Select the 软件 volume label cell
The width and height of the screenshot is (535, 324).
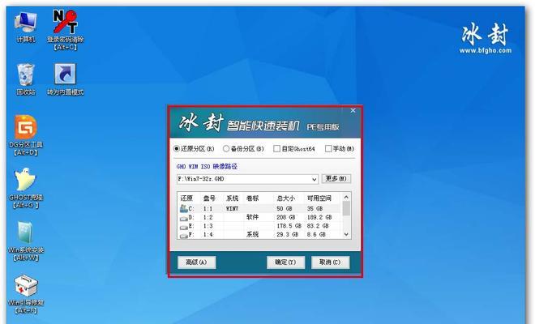click(252, 217)
